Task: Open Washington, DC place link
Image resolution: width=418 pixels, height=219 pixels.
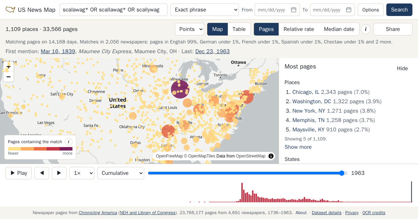Action: pyautogui.click(x=312, y=102)
